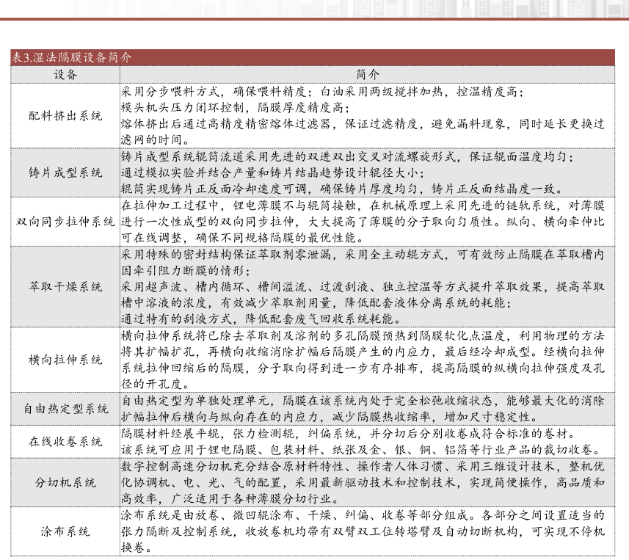Screen dimensions: 629x560
Task: Select the 涂布系统 cell
Action: pos(65,531)
